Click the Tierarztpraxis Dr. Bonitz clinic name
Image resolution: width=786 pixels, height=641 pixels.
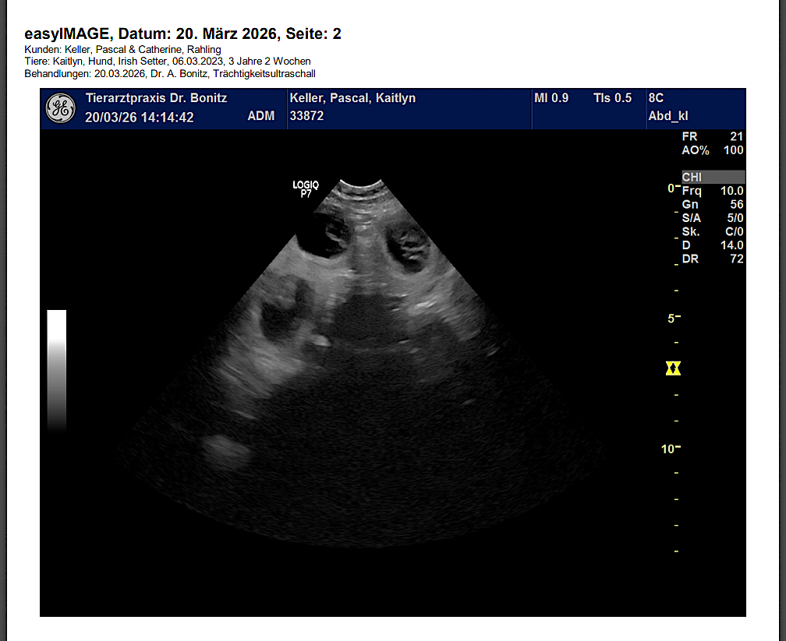156,98
